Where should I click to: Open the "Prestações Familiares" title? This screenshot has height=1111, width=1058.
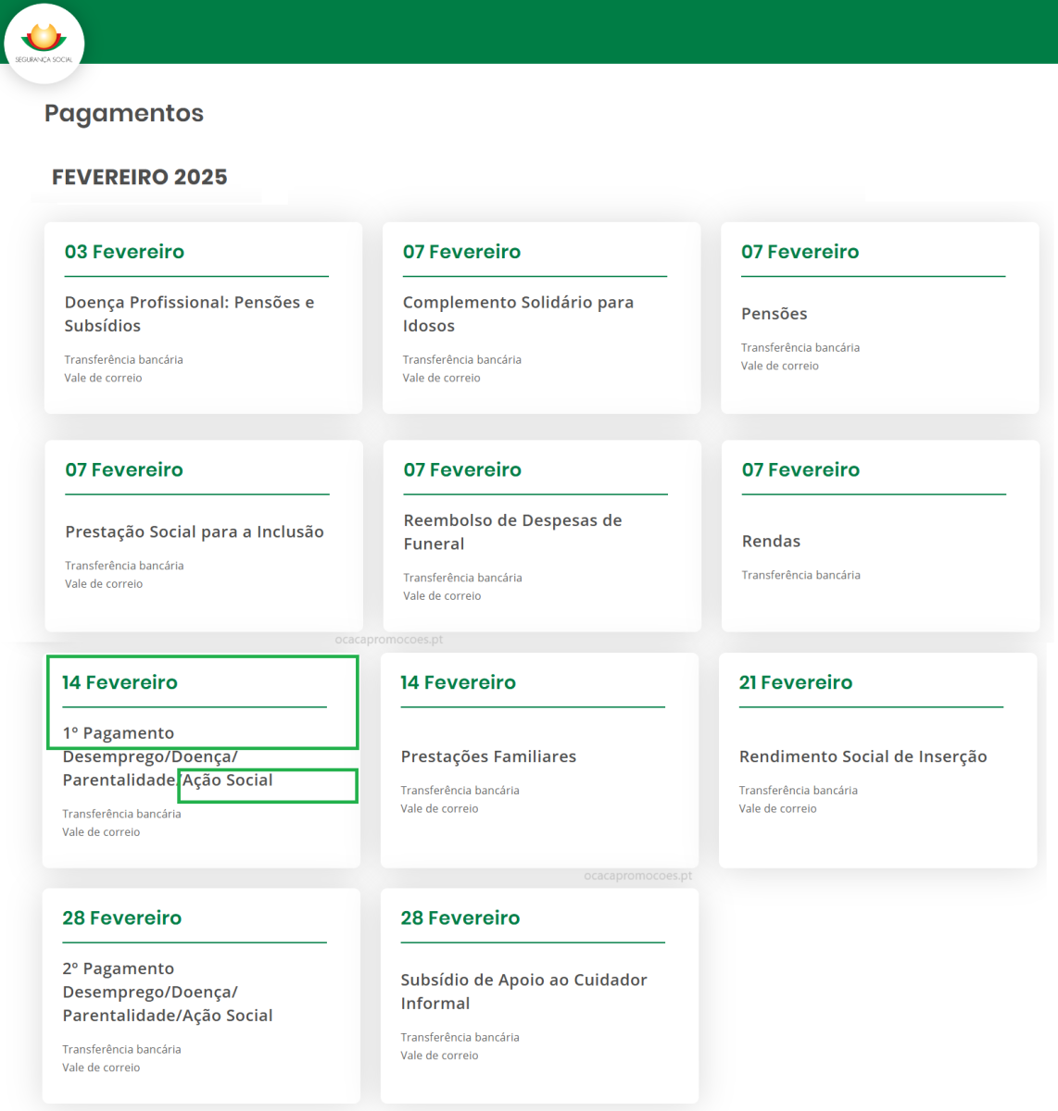[488, 756]
